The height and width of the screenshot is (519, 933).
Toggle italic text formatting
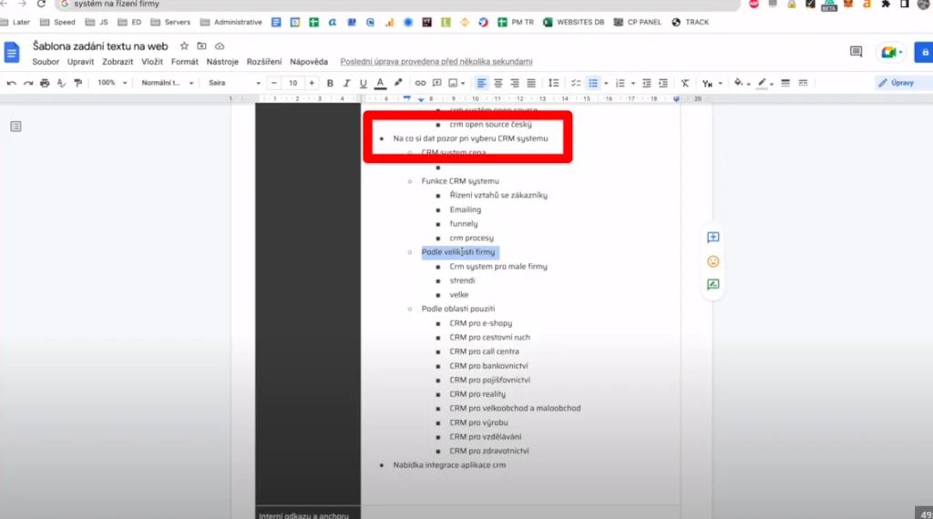[346, 83]
